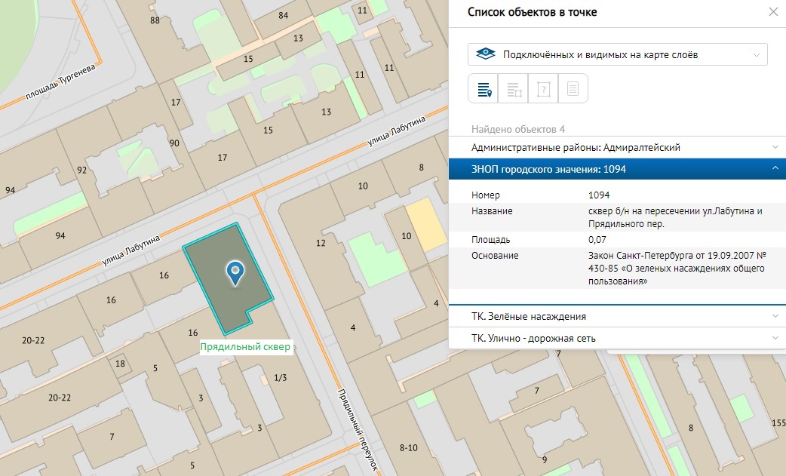Close the Список объектов в точке panel

(772, 12)
